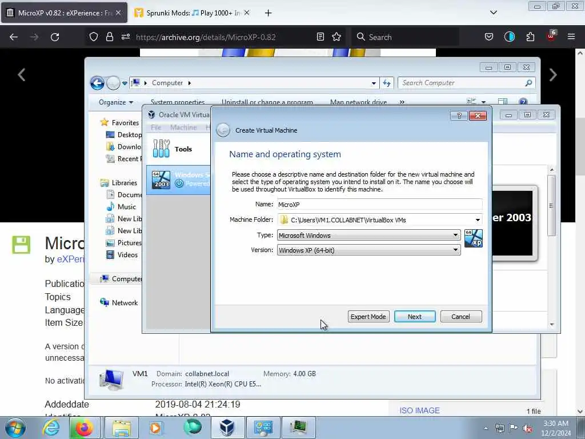Click the dialog's back arrow icon

[x=223, y=130]
